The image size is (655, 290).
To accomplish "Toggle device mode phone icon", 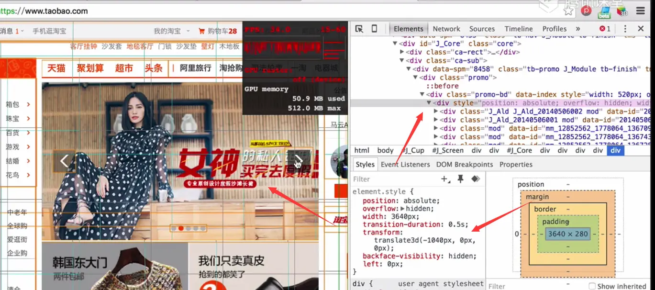I will pos(374,29).
